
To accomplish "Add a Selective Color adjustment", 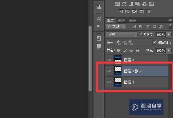I will pos(141,12).
